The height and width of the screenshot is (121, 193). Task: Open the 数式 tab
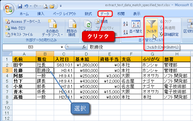coord(88,14)
